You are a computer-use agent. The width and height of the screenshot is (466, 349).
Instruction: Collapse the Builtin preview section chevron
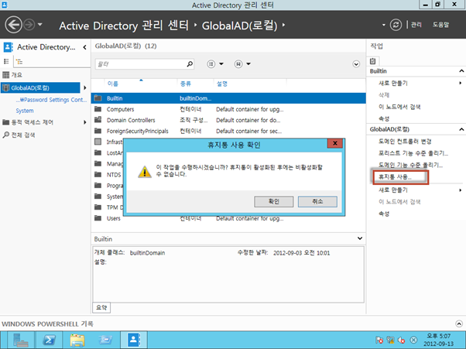tap(360, 238)
